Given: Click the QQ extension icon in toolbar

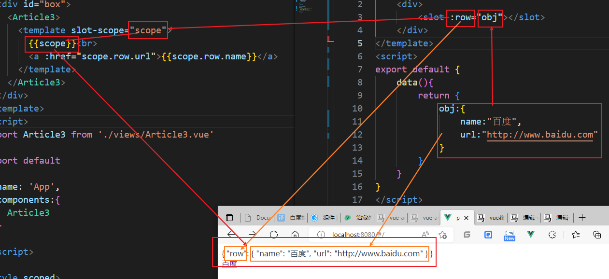Looking at the screenshot, I should click(x=488, y=235).
